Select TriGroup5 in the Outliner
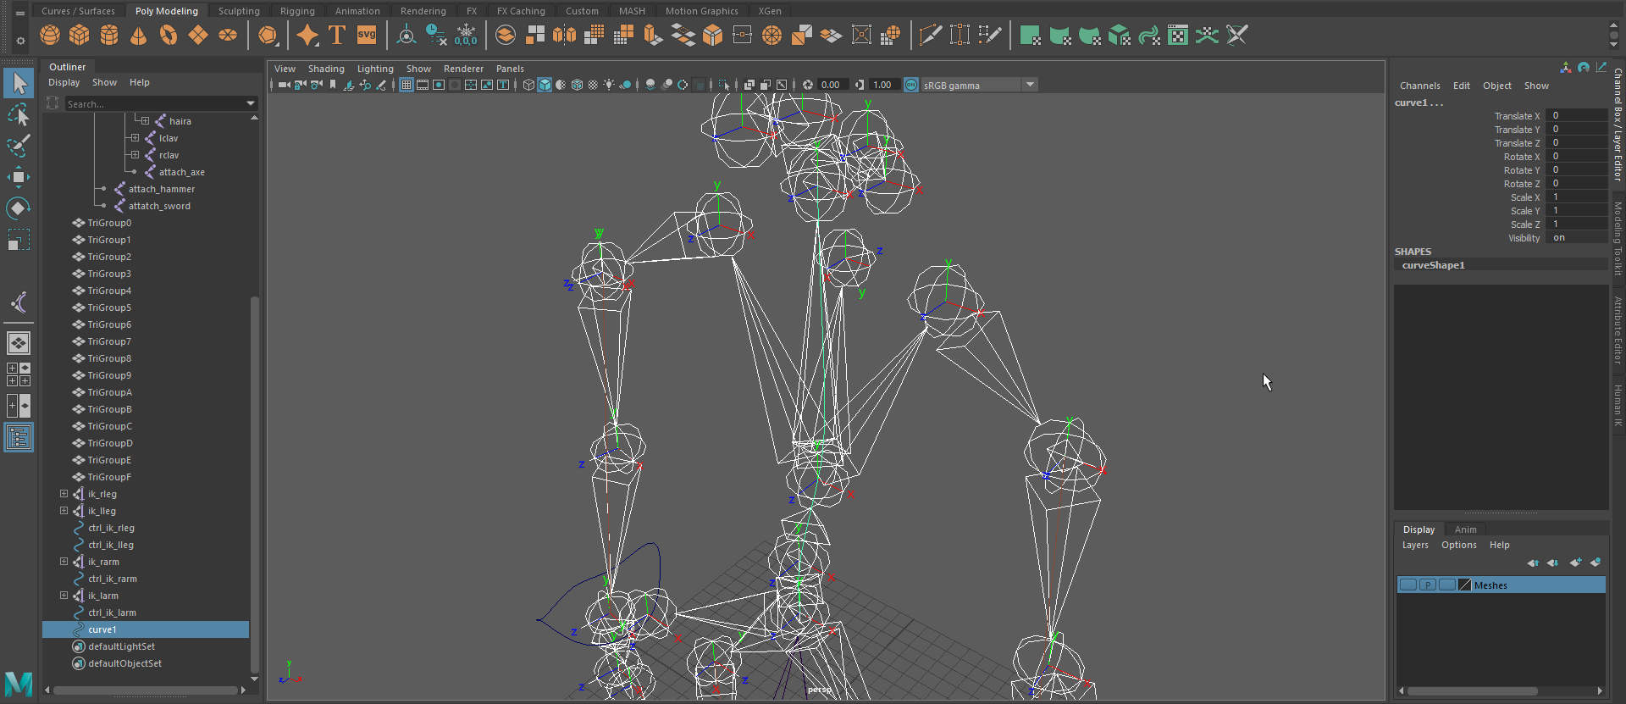The image size is (1626, 704). click(109, 308)
